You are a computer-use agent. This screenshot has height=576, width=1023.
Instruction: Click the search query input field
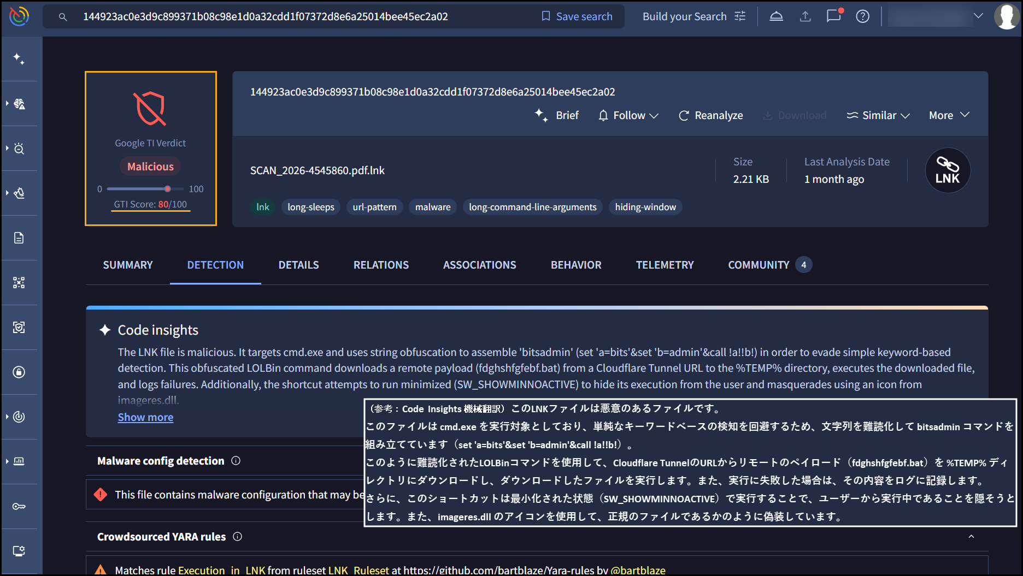pos(266,17)
